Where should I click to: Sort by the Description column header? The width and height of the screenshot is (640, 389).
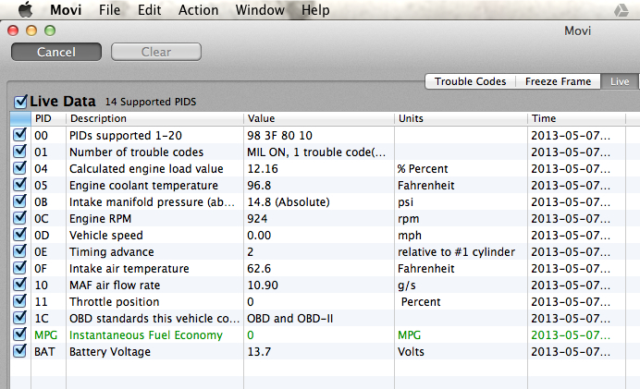point(154,118)
